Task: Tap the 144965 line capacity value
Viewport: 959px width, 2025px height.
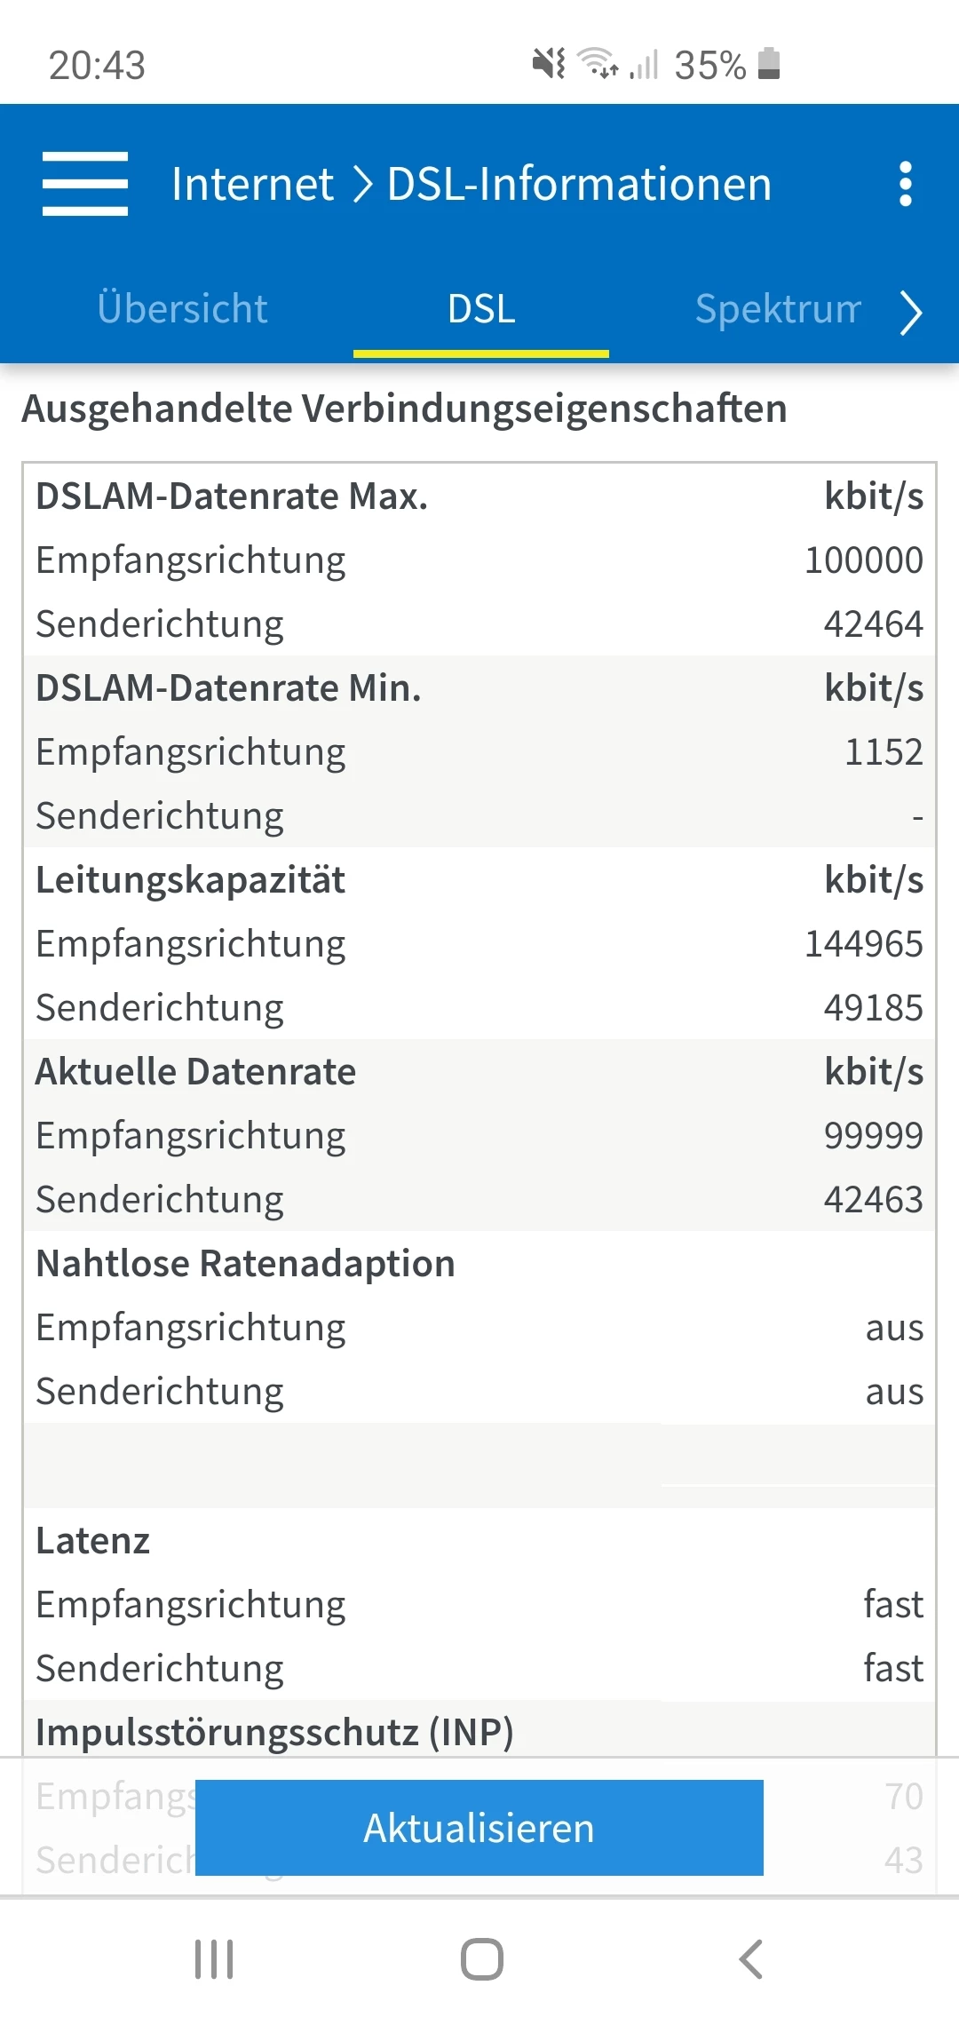Action: (x=863, y=944)
